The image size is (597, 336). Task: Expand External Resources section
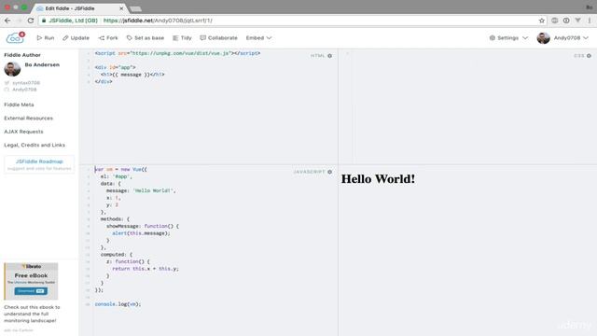click(x=29, y=119)
